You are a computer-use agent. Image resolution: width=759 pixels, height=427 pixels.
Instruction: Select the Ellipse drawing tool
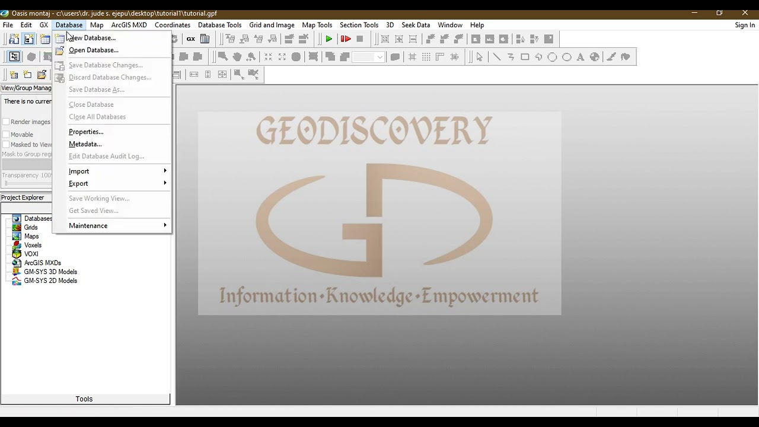tap(567, 57)
